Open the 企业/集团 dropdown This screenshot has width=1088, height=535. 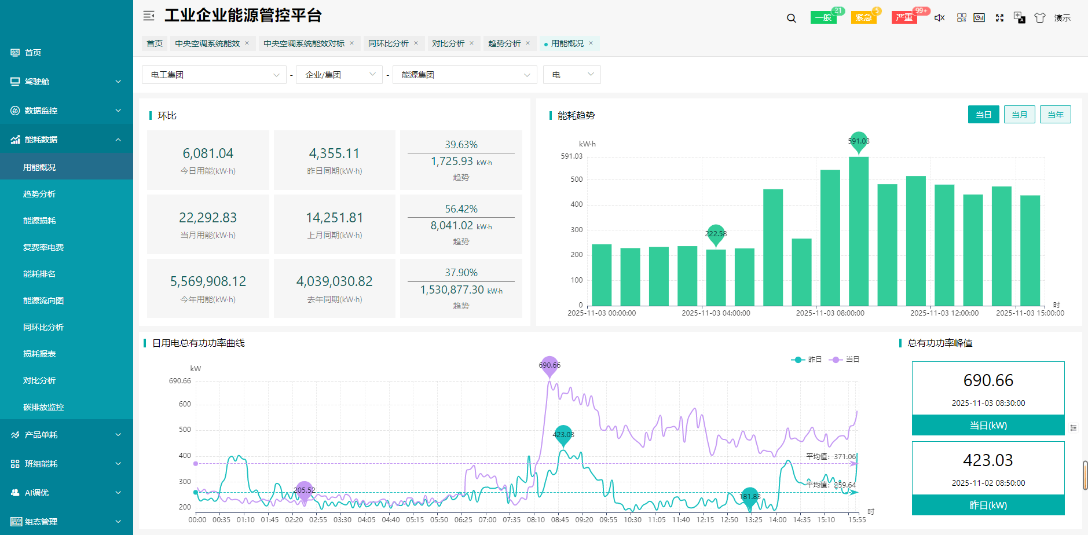[339, 75]
